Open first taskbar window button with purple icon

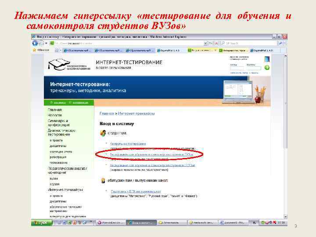110,223
